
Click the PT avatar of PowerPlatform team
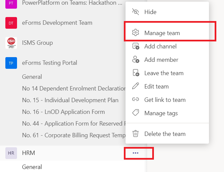(x=11, y=4)
